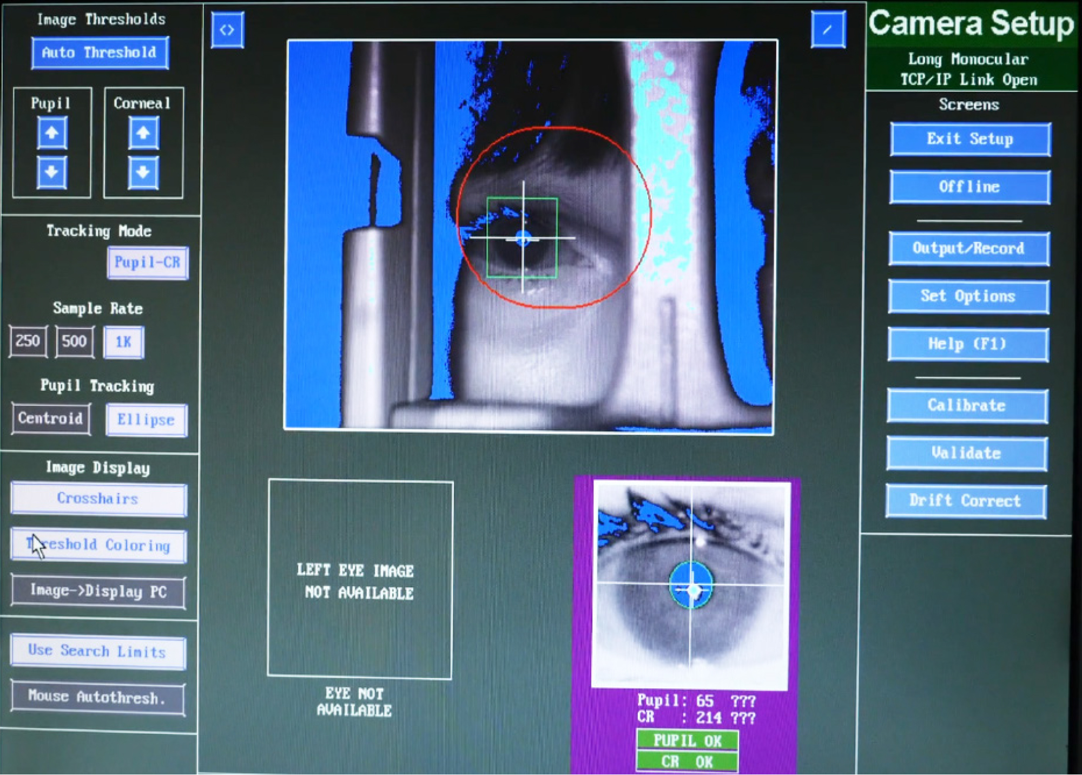Lower the Corneal threshold with down arrow
The image size is (1082, 775).
tap(143, 173)
